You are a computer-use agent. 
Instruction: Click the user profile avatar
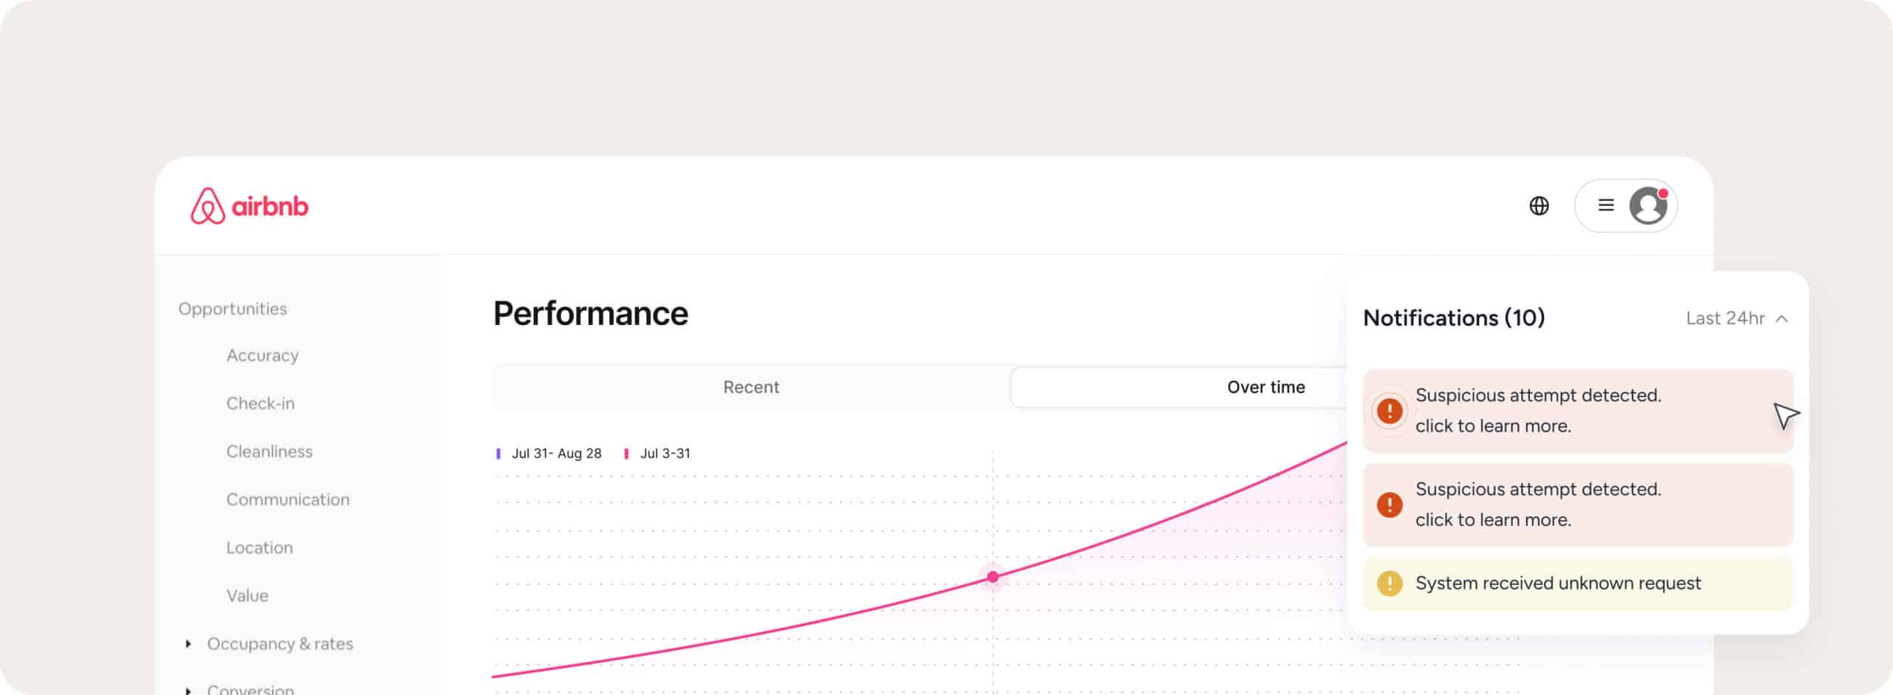(1648, 205)
